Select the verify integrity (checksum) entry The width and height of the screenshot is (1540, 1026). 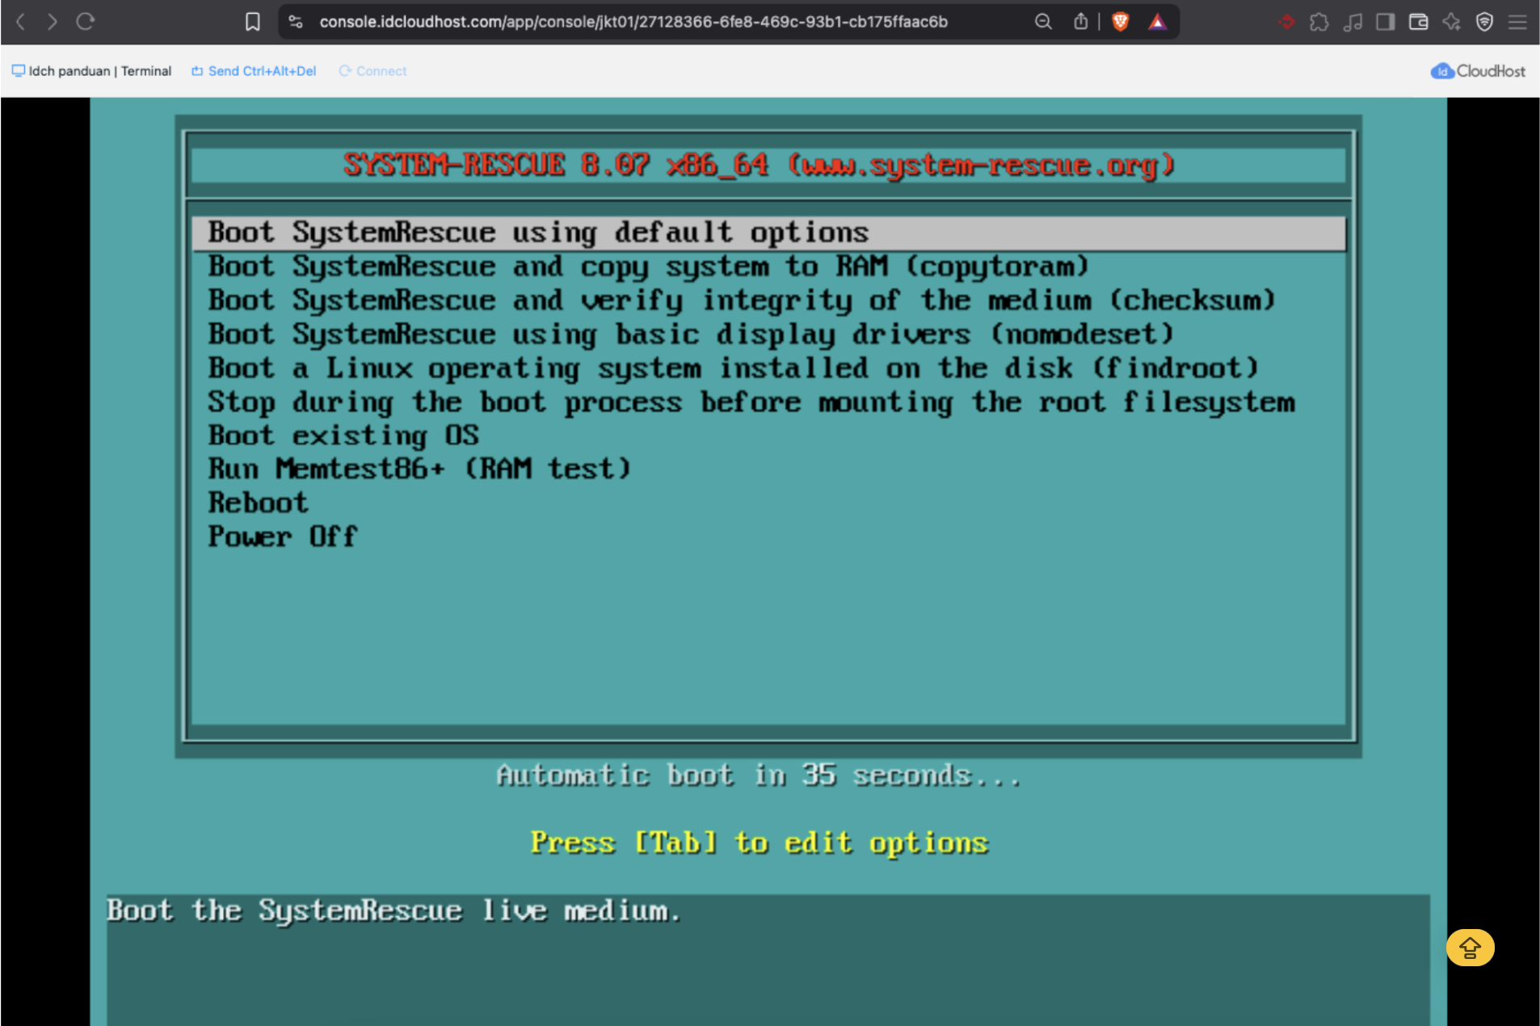click(769, 301)
